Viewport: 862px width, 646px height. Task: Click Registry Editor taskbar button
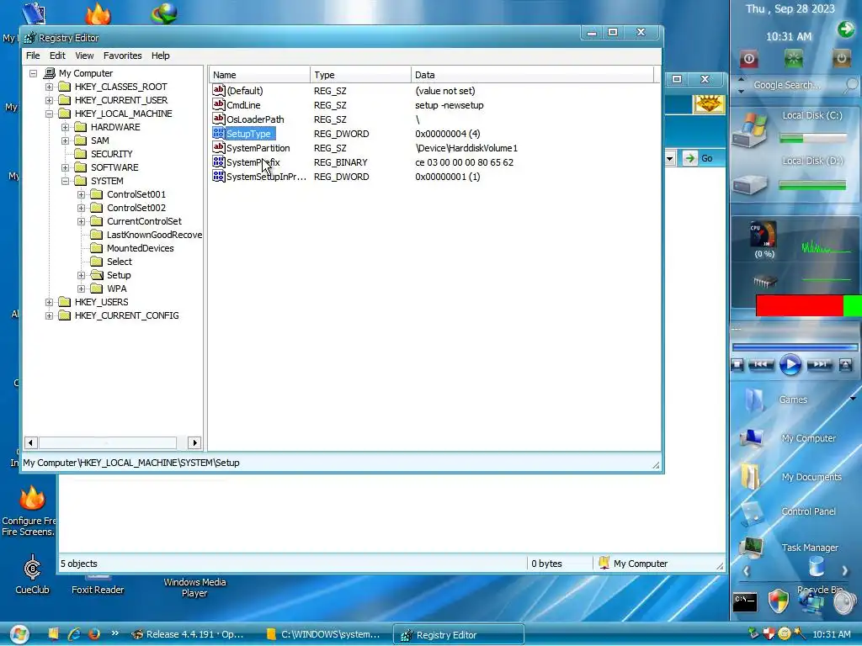pos(459,634)
